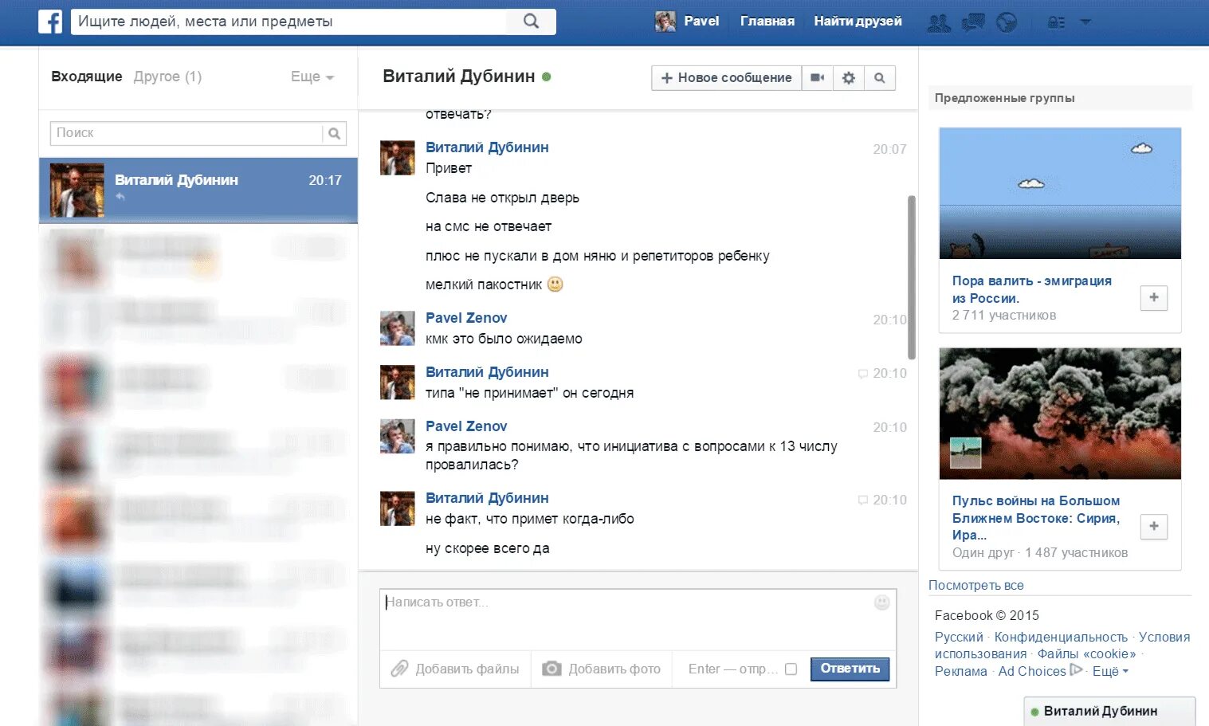This screenshot has height=726, width=1209.
Task: Open 'Реклама' footer link
Action: click(960, 671)
